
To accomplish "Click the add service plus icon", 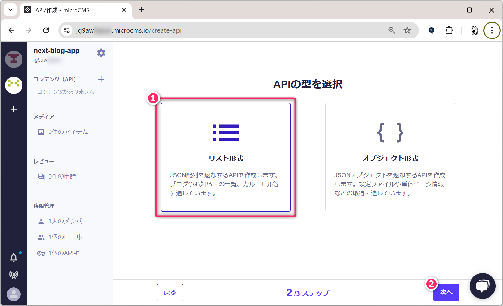I will pos(13,109).
